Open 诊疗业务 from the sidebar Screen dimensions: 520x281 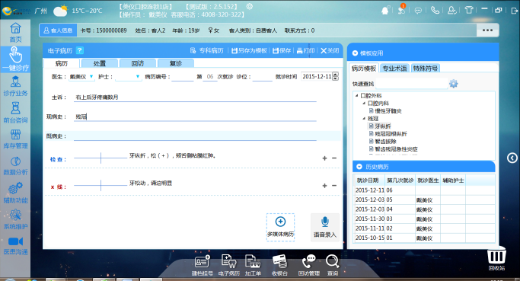click(15, 86)
